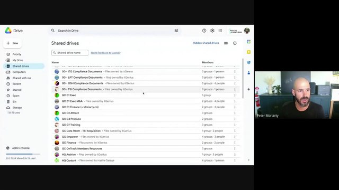339x190 pixels.
Task: Open GC OnTrack Members Resources drive
Action: click(x=82, y=149)
